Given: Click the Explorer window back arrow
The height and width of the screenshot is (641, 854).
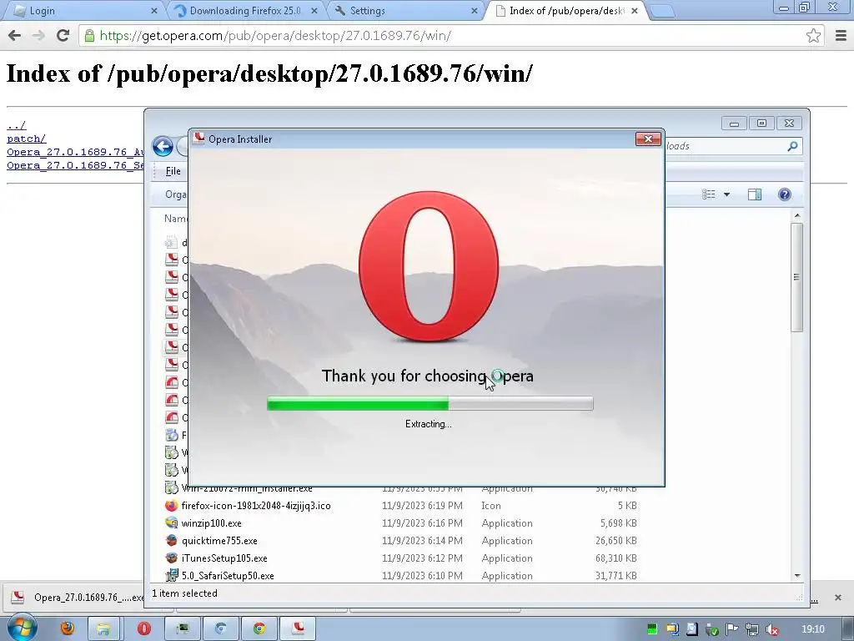Looking at the screenshot, I should click(x=163, y=147).
